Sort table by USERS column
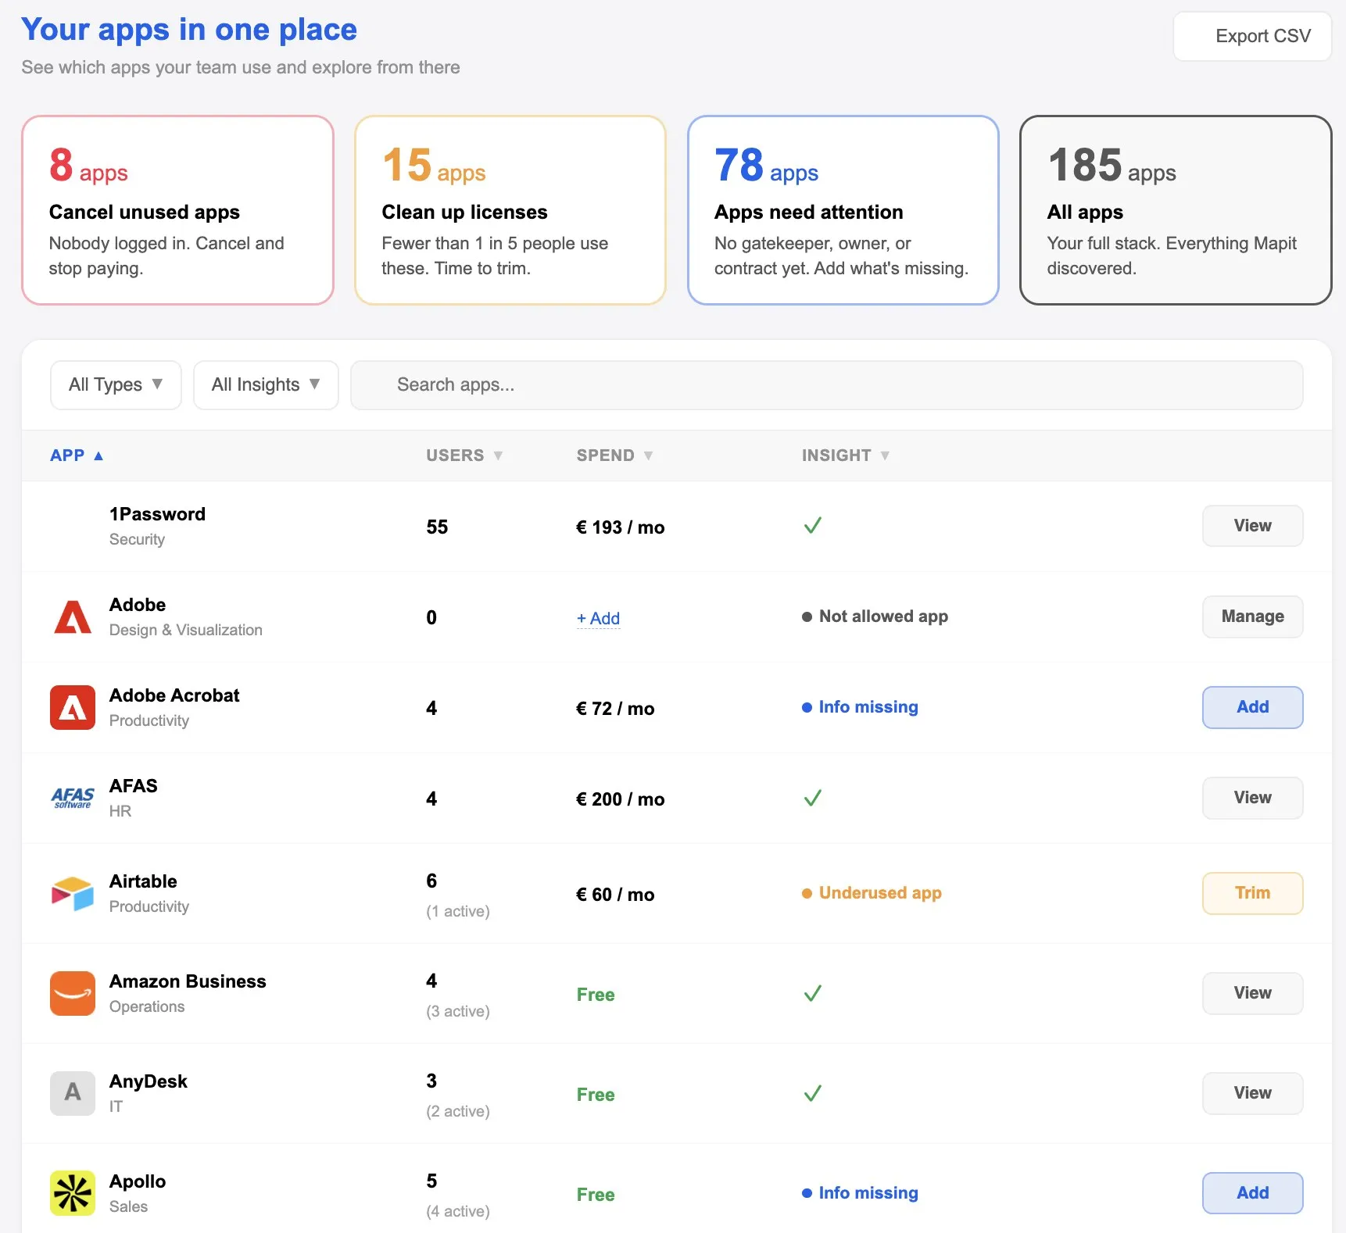Screen dimensions: 1346x1233 pyautogui.click(x=464, y=456)
